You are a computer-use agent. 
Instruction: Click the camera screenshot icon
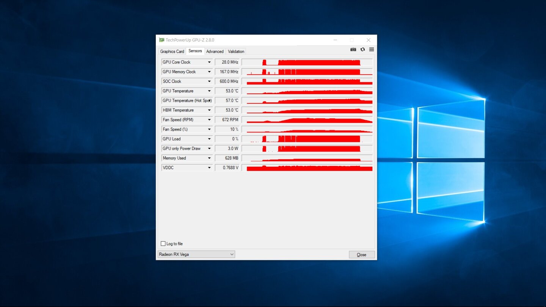353,50
